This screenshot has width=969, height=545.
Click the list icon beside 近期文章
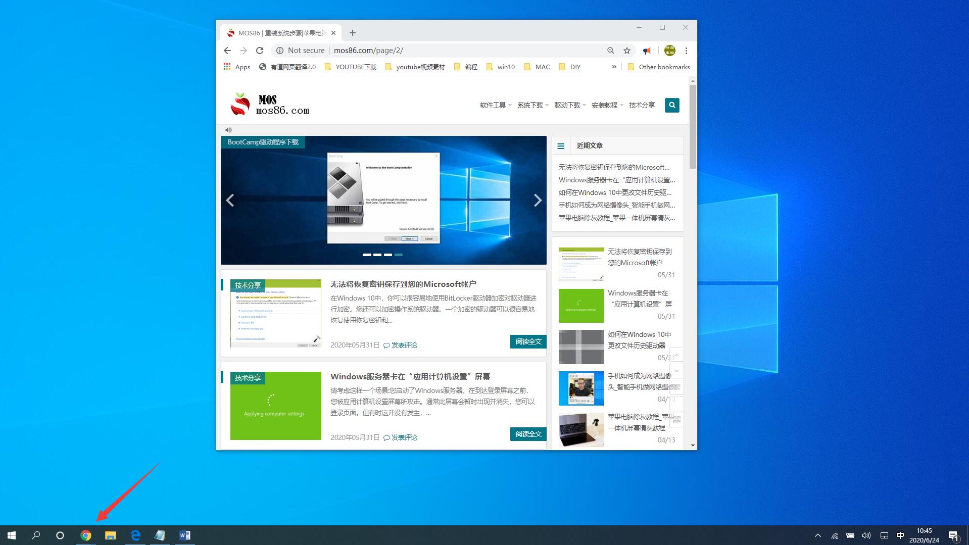coord(561,146)
